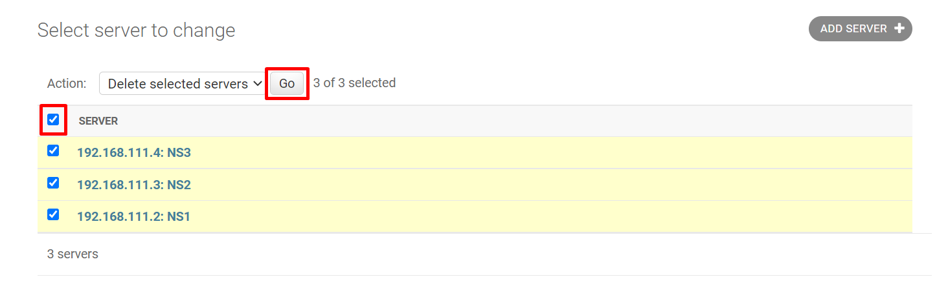Uncheck the 192.168.111.4: NS3 row checkbox
948x288 pixels.
(x=53, y=151)
